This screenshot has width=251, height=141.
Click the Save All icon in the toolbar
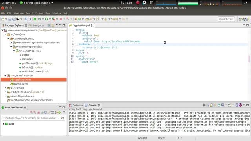pos(13,19)
